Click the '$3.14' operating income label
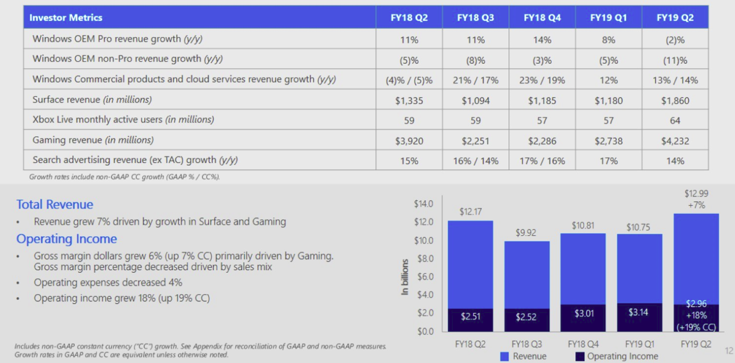Screen dimensions: 735x363 click(638, 312)
